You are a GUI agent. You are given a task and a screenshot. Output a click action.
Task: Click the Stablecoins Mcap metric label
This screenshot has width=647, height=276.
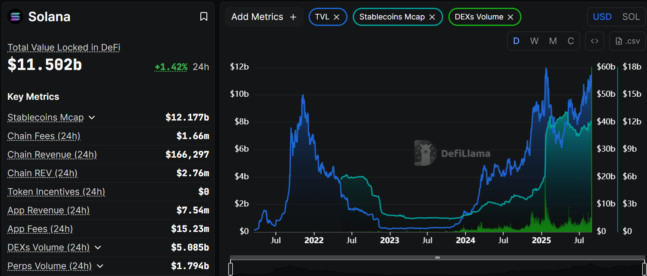(45, 117)
